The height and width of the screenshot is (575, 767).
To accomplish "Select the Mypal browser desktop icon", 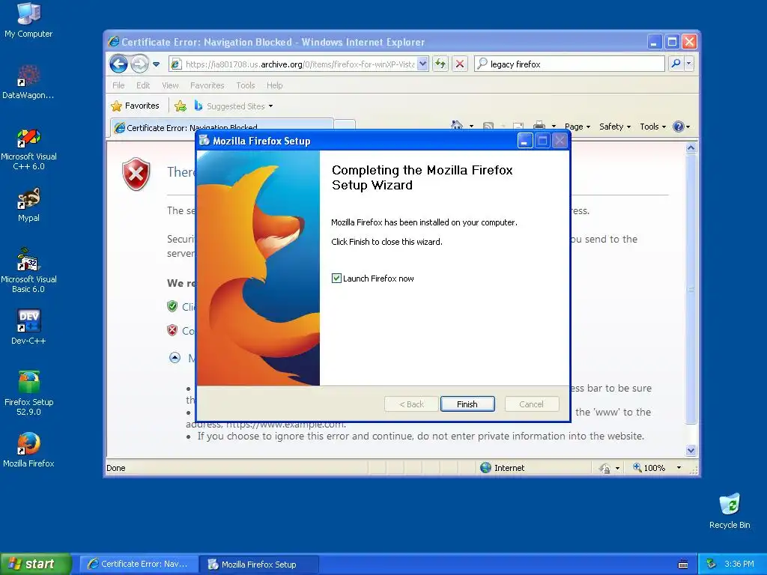I will click(x=28, y=205).
